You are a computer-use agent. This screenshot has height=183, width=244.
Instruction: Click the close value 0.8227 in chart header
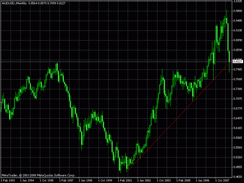(x=61, y=3)
